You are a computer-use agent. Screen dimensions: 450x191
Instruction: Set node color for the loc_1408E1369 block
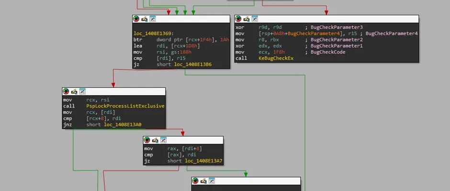click(136, 19)
